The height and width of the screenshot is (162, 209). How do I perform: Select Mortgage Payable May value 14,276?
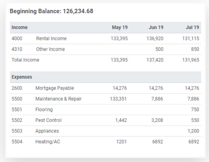[120, 88]
